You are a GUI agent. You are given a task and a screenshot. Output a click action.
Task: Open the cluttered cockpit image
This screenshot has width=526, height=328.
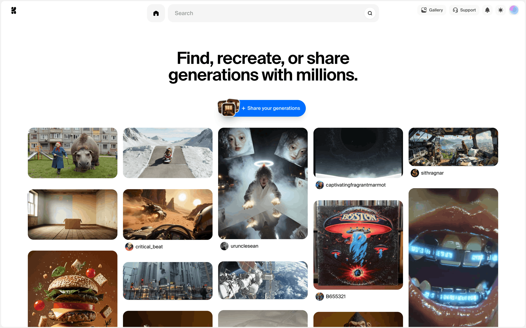453,147
